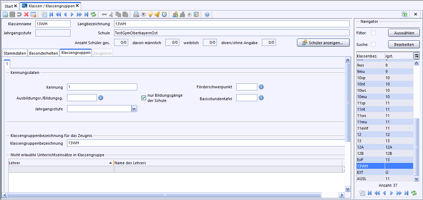Image resolution: width=423 pixels, height=200 pixels.
Task: Click the eye preview icon
Action: 143,14
